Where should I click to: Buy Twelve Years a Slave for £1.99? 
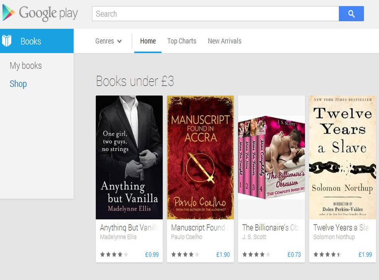coord(365,255)
